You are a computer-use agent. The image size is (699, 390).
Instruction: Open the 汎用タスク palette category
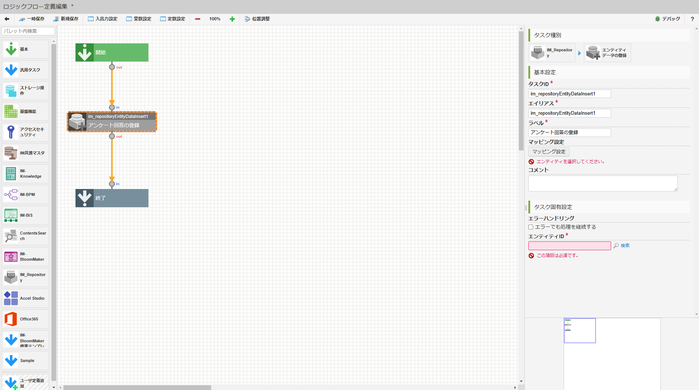(11, 70)
